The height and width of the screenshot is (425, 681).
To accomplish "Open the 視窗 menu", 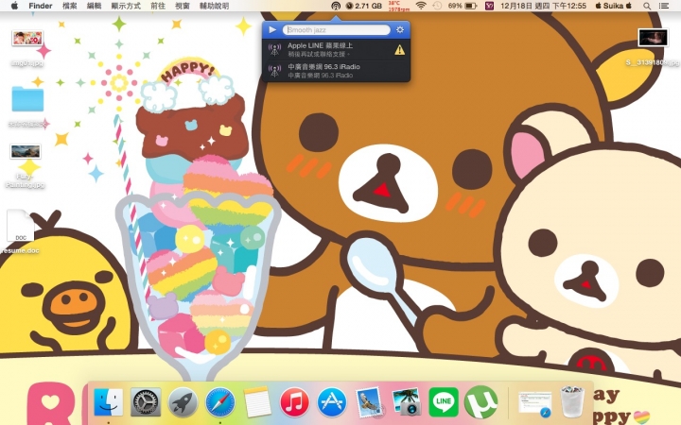I will click(183, 6).
